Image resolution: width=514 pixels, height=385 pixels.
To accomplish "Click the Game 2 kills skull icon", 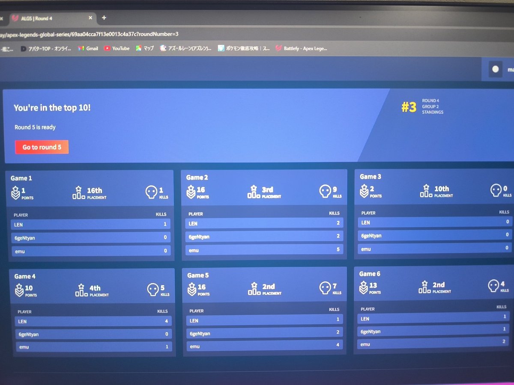I will click(325, 191).
